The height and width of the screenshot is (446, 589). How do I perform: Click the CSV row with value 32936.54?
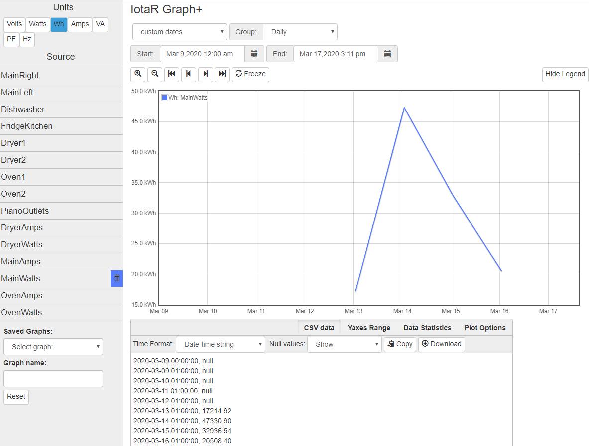tap(182, 431)
